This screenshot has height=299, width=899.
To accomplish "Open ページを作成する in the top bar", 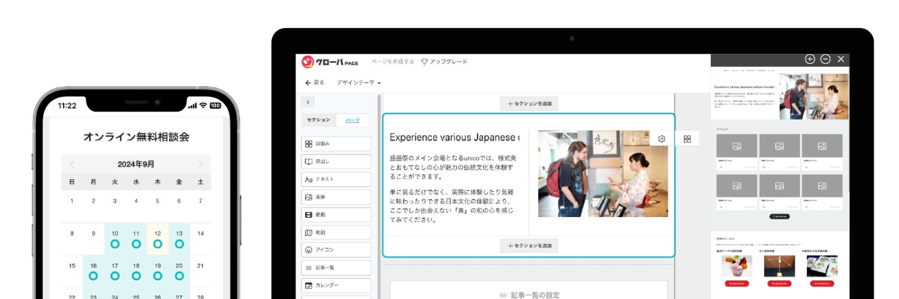I will (x=393, y=62).
